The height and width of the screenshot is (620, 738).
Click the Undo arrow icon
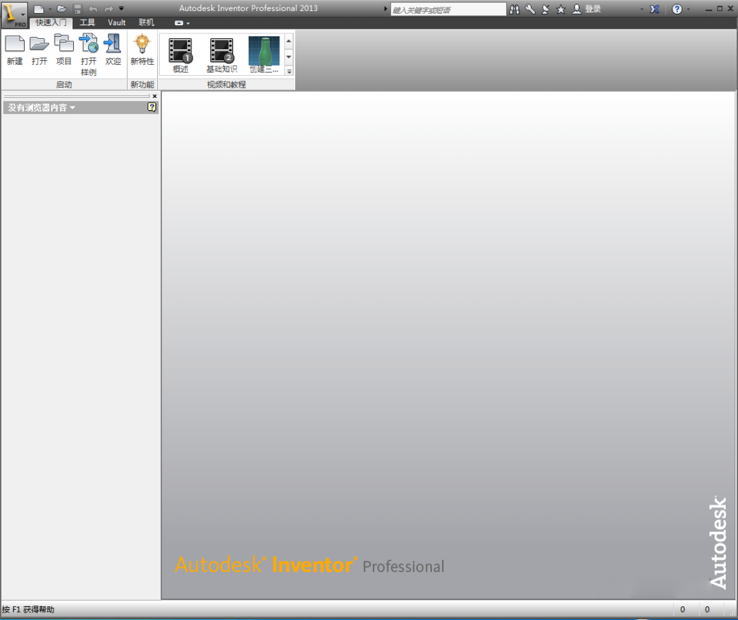pos(93,9)
